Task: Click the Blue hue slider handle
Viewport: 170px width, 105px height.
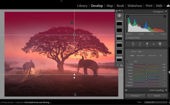Action: (146, 80)
